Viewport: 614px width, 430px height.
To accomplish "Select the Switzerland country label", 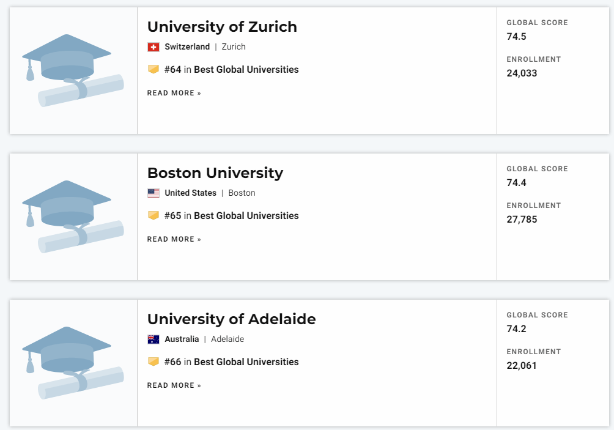I will click(187, 46).
